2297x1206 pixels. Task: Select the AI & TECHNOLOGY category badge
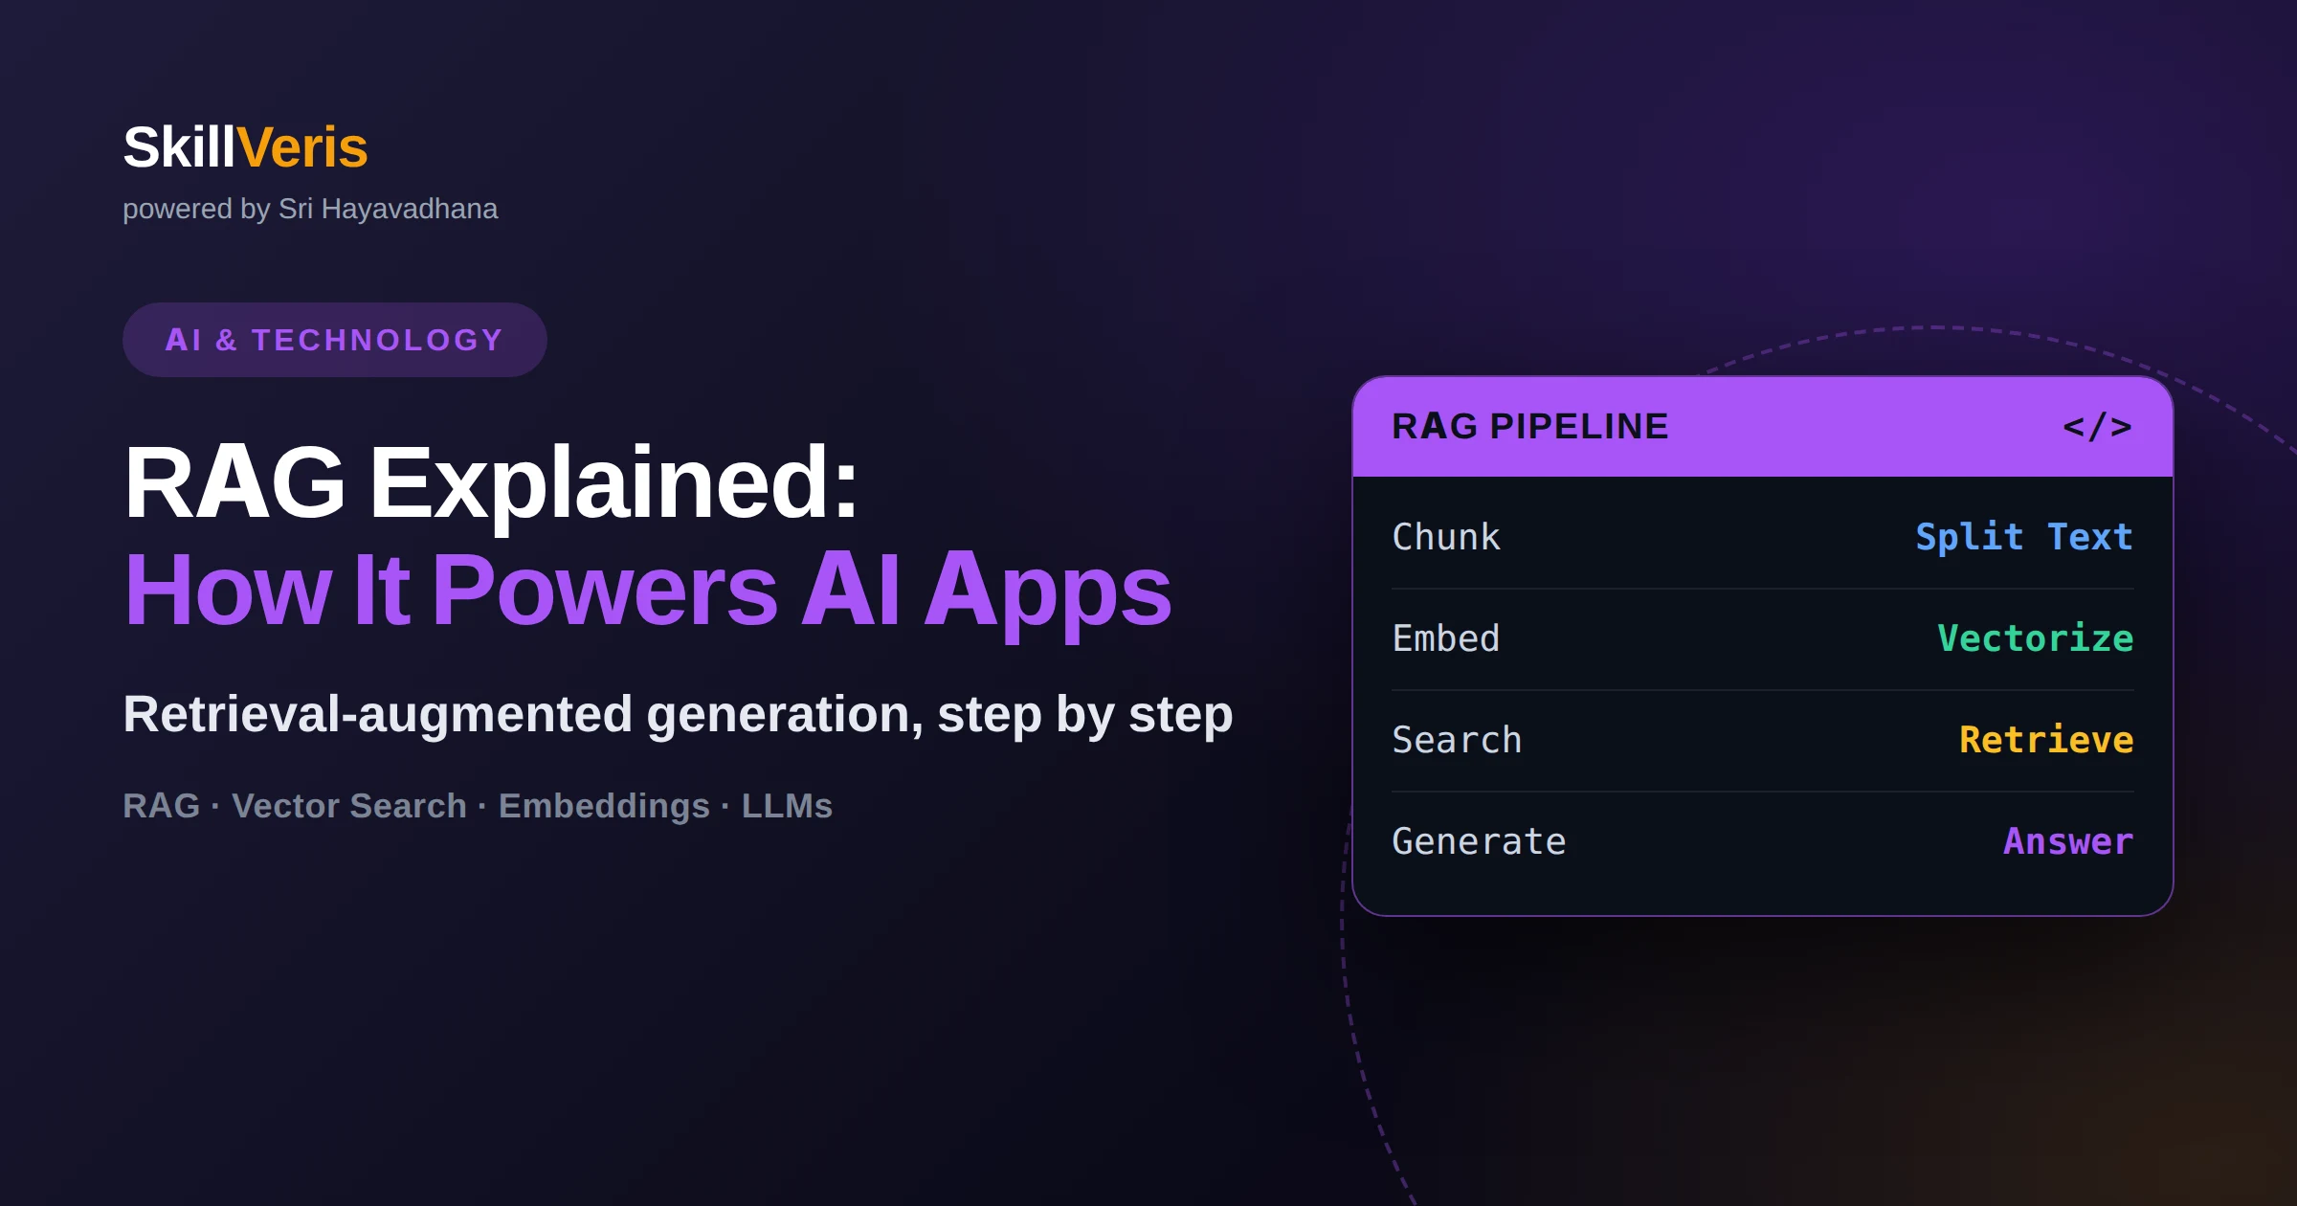(335, 340)
